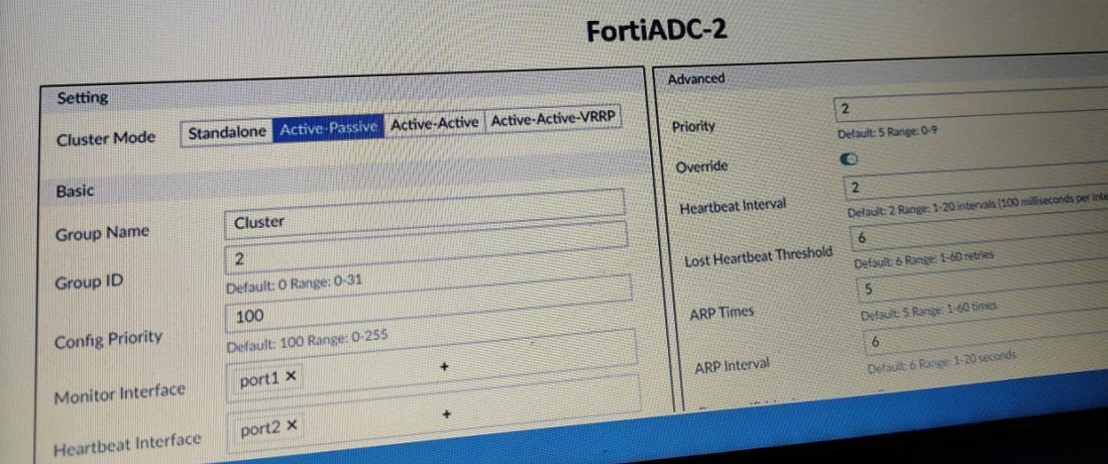The image size is (1108, 464).
Task: Click the Heartbeat Interval input field
Action: tap(976, 181)
